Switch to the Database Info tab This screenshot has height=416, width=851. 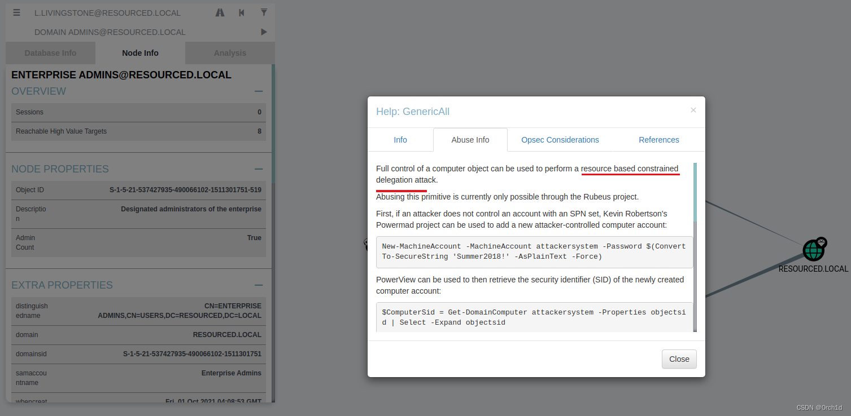point(50,53)
